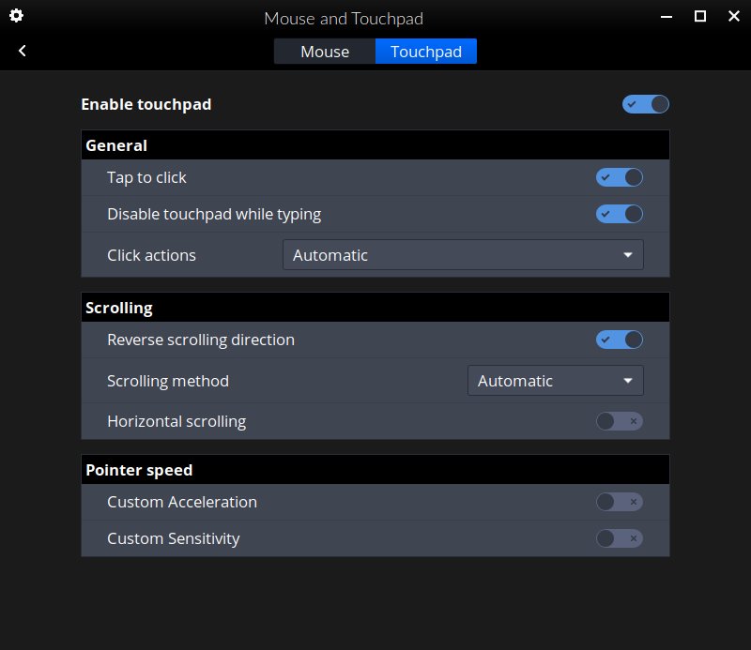Click the Pointer speed section header
751x650 pixels.
(x=139, y=470)
